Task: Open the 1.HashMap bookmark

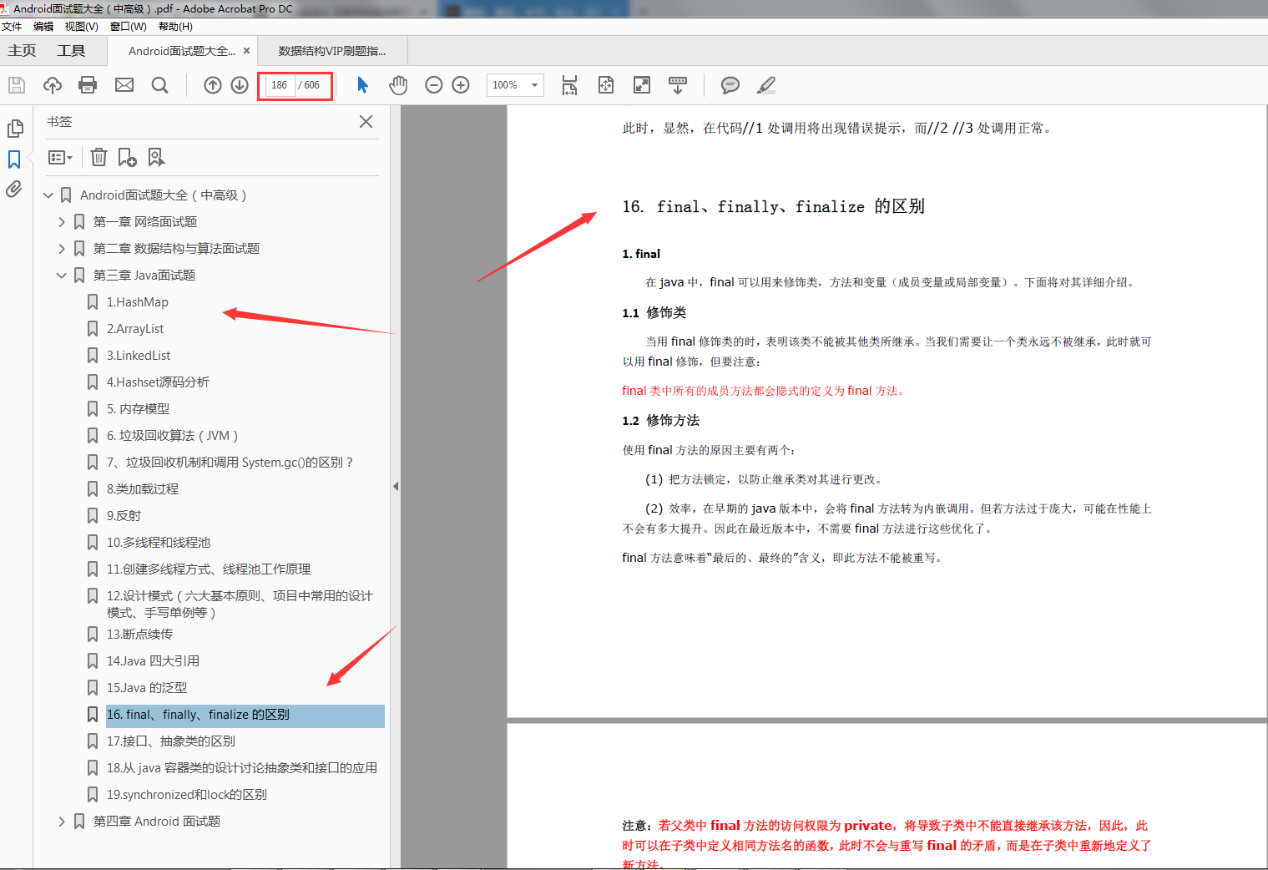Action: 138,302
